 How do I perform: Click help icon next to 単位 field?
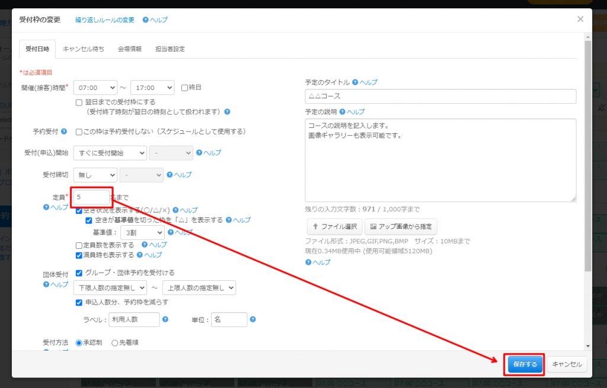point(253,319)
